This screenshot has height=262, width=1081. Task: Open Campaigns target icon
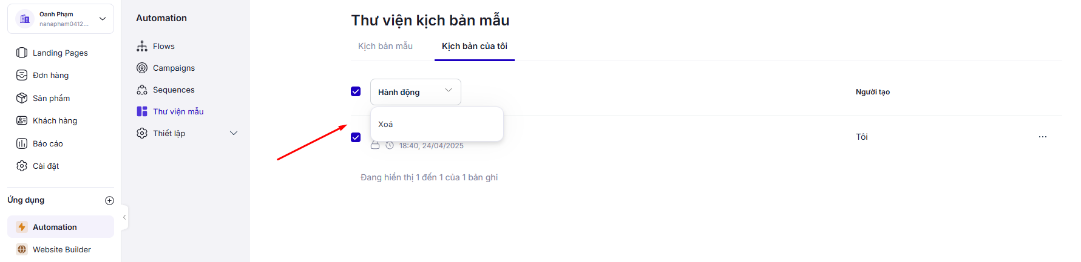pyautogui.click(x=142, y=68)
